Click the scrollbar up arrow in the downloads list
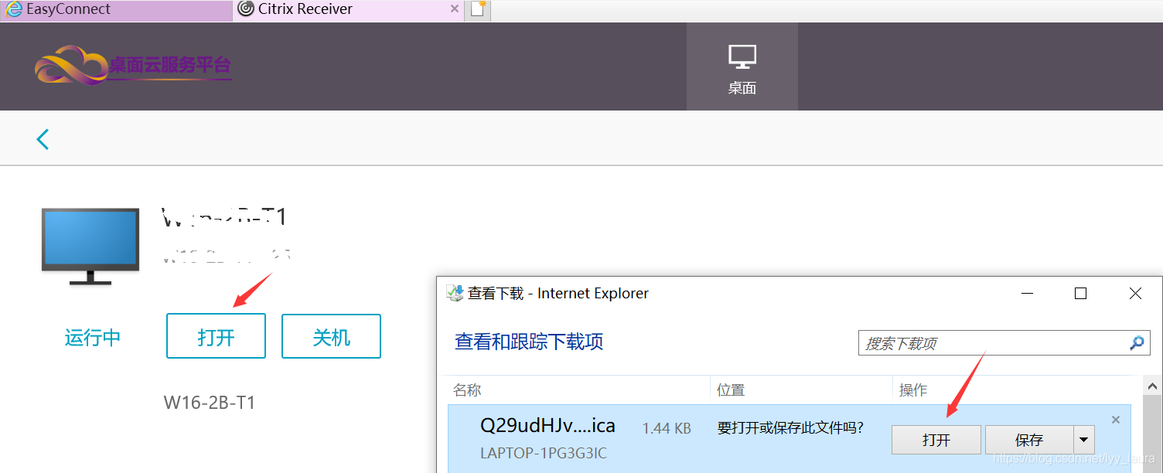 tap(1151, 386)
